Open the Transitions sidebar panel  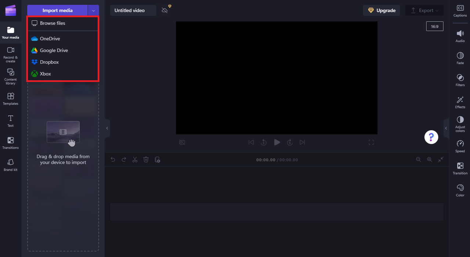coord(11,143)
